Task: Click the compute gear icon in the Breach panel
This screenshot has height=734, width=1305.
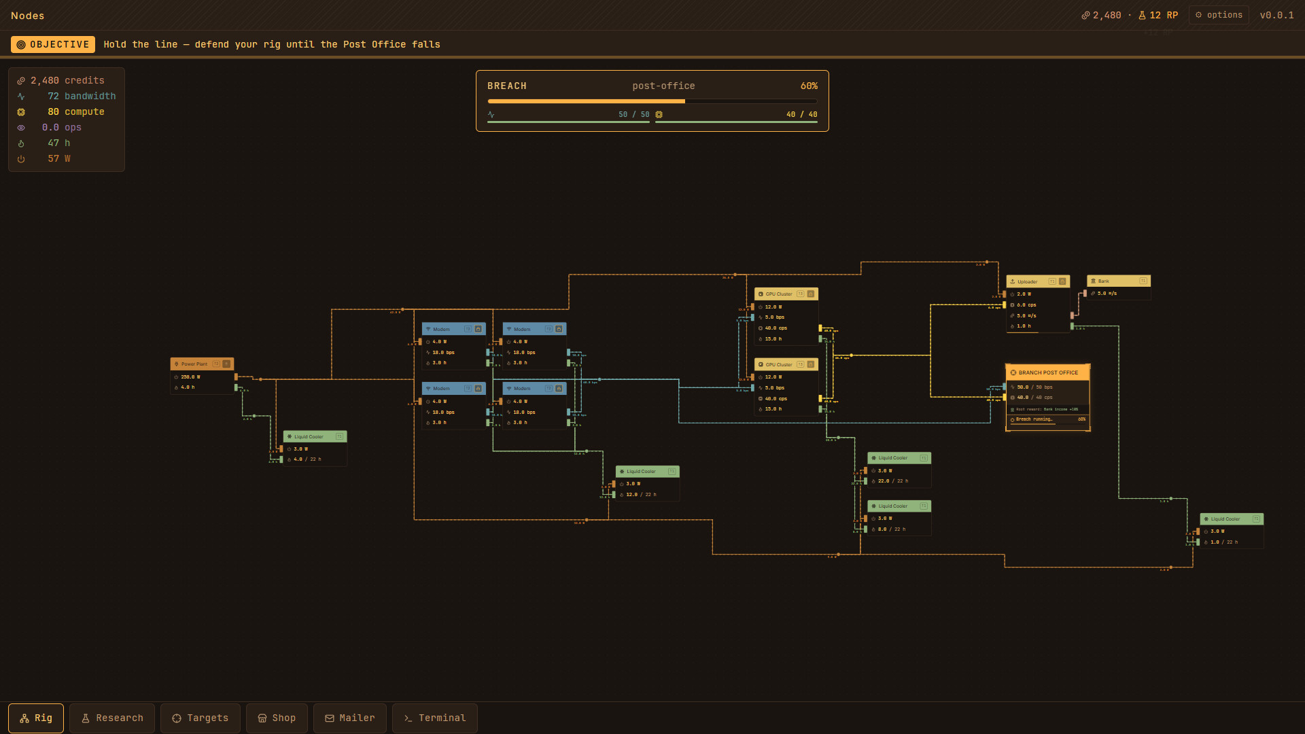Action: 659,115
